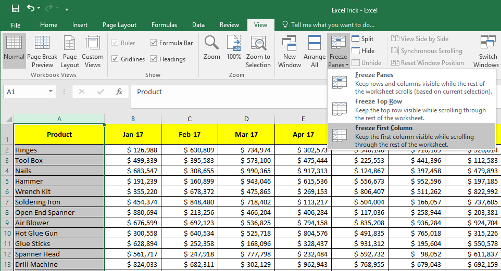Toggle the Formula Bar checkbox
501x271 pixels.
click(154, 43)
